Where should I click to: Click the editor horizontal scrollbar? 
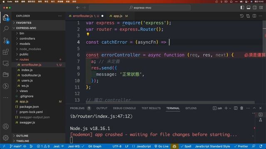click(x=170, y=102)
